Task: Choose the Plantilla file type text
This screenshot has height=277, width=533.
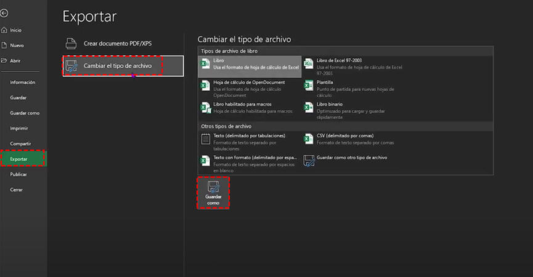Action: tap(325, 82)
